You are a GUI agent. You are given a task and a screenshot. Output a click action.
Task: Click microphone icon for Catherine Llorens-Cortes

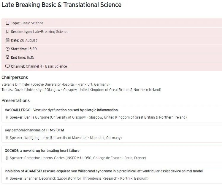(7, 158)
